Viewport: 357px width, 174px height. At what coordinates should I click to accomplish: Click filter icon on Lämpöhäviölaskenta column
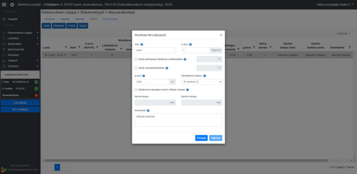[x=121, y=49]
